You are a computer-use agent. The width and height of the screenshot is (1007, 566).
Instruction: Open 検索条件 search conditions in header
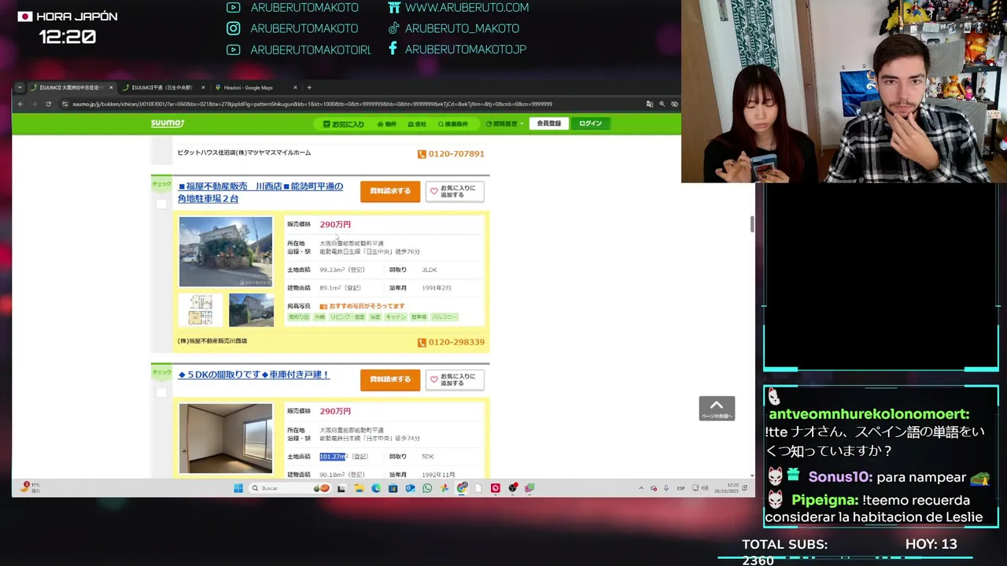tap(452, 124)
